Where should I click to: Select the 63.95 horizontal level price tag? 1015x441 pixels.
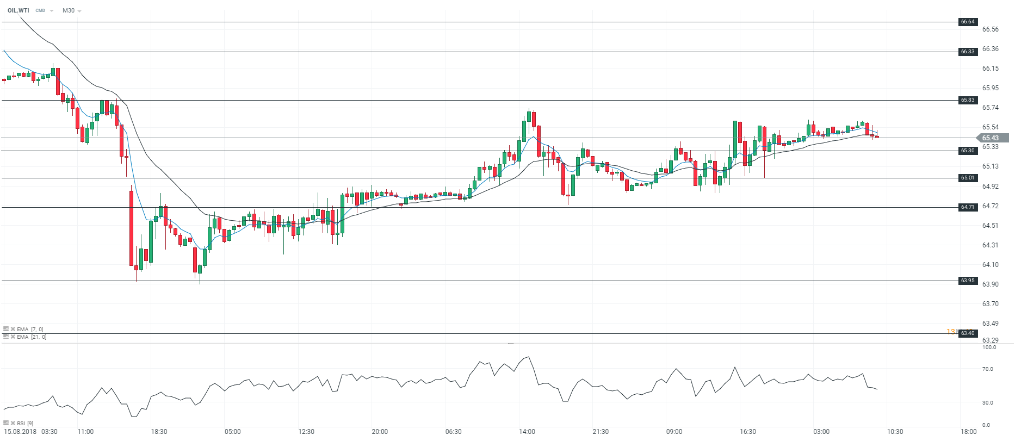pyautogui.click(x=968, y=281)
